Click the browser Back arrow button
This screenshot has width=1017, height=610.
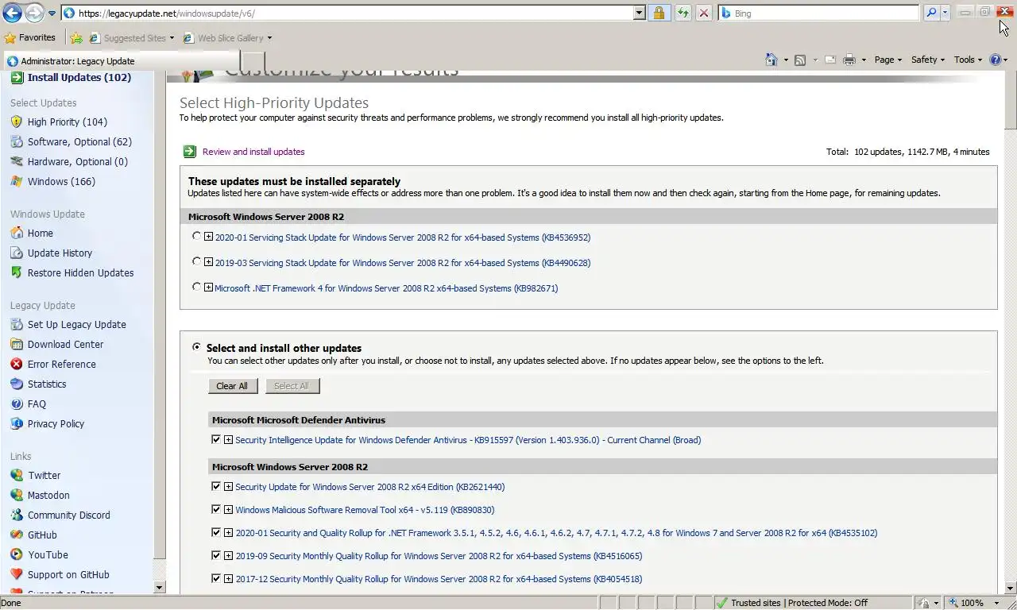point(12,13)
